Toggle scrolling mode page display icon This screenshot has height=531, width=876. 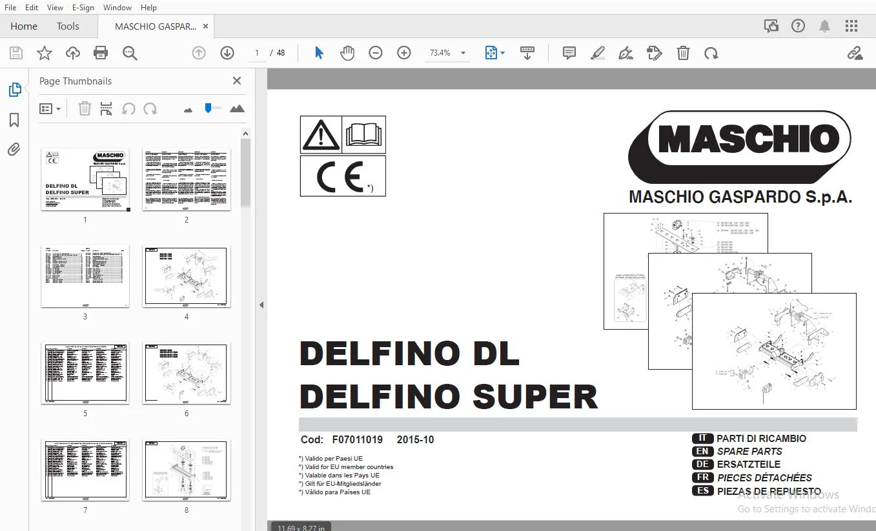coord(527,53)
